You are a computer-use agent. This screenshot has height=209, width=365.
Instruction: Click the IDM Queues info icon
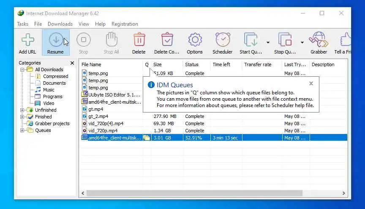[151, 85]
